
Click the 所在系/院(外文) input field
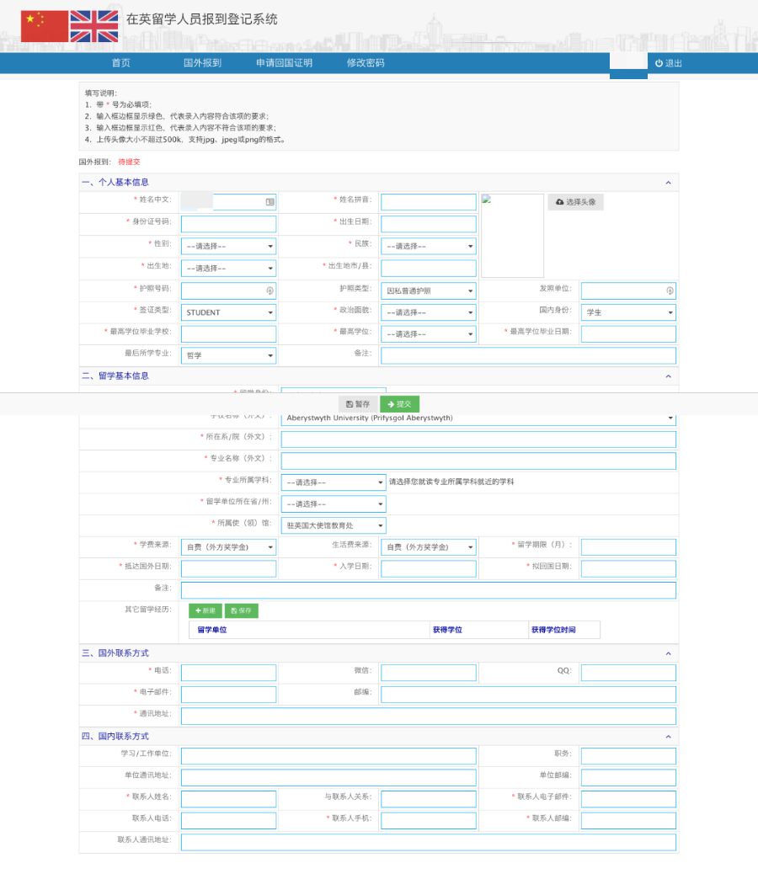tap(478, 439)
